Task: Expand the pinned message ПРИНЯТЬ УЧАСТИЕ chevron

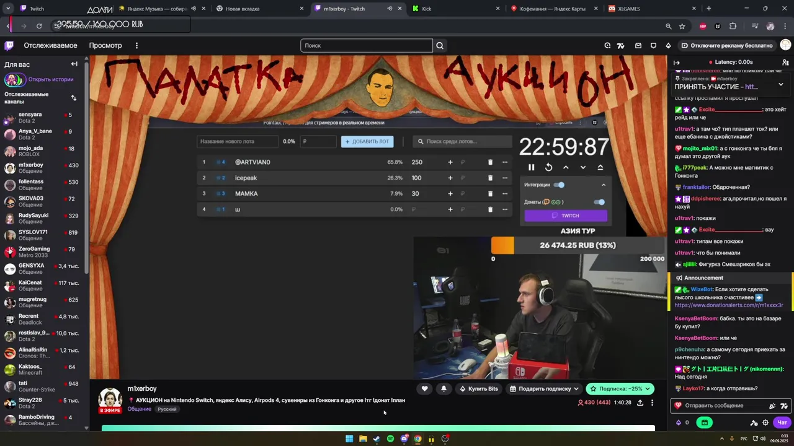Action: pos(781,84)
